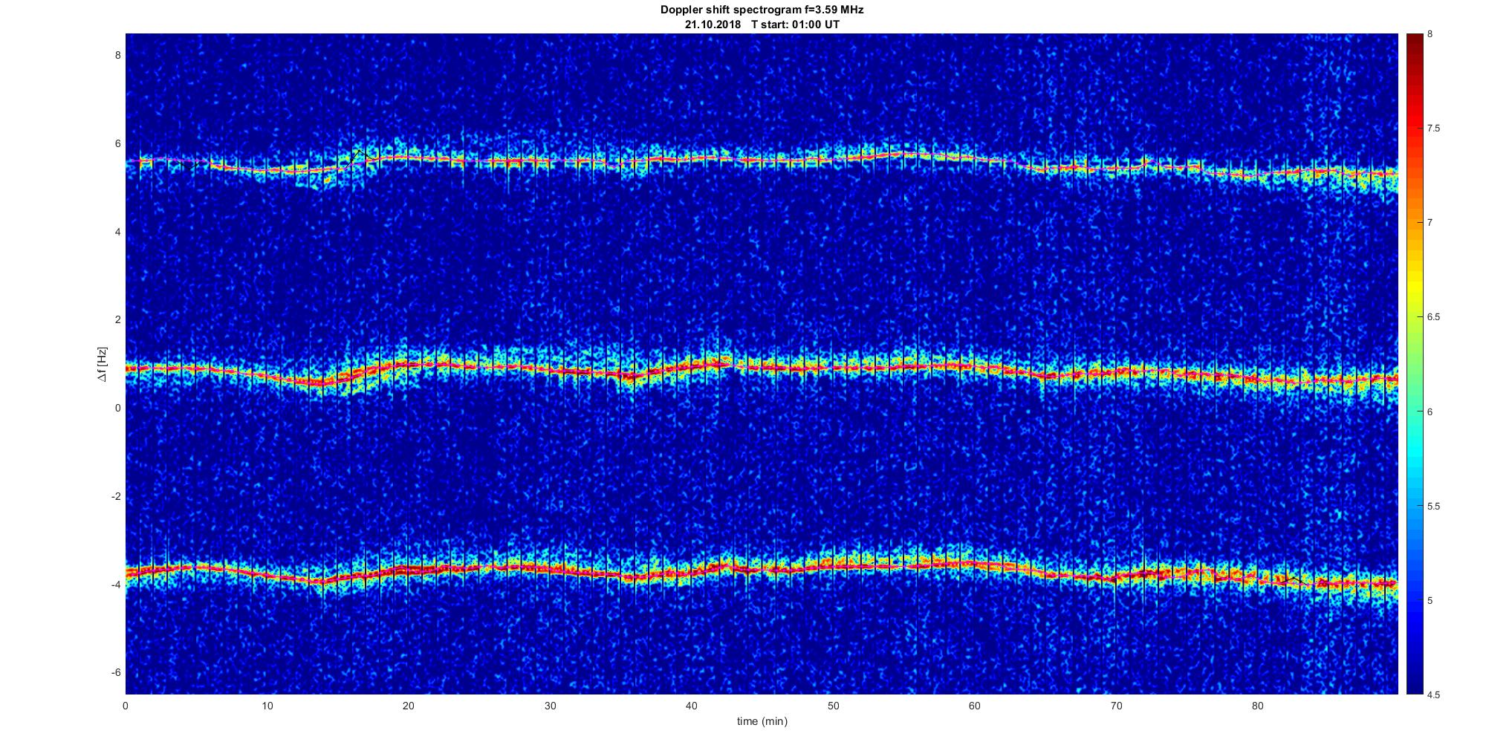Image resolution: width=1486 pixels, height=745 pixels.
Task: Click y-axis tick label -6
Action: (x=116, y=672)
